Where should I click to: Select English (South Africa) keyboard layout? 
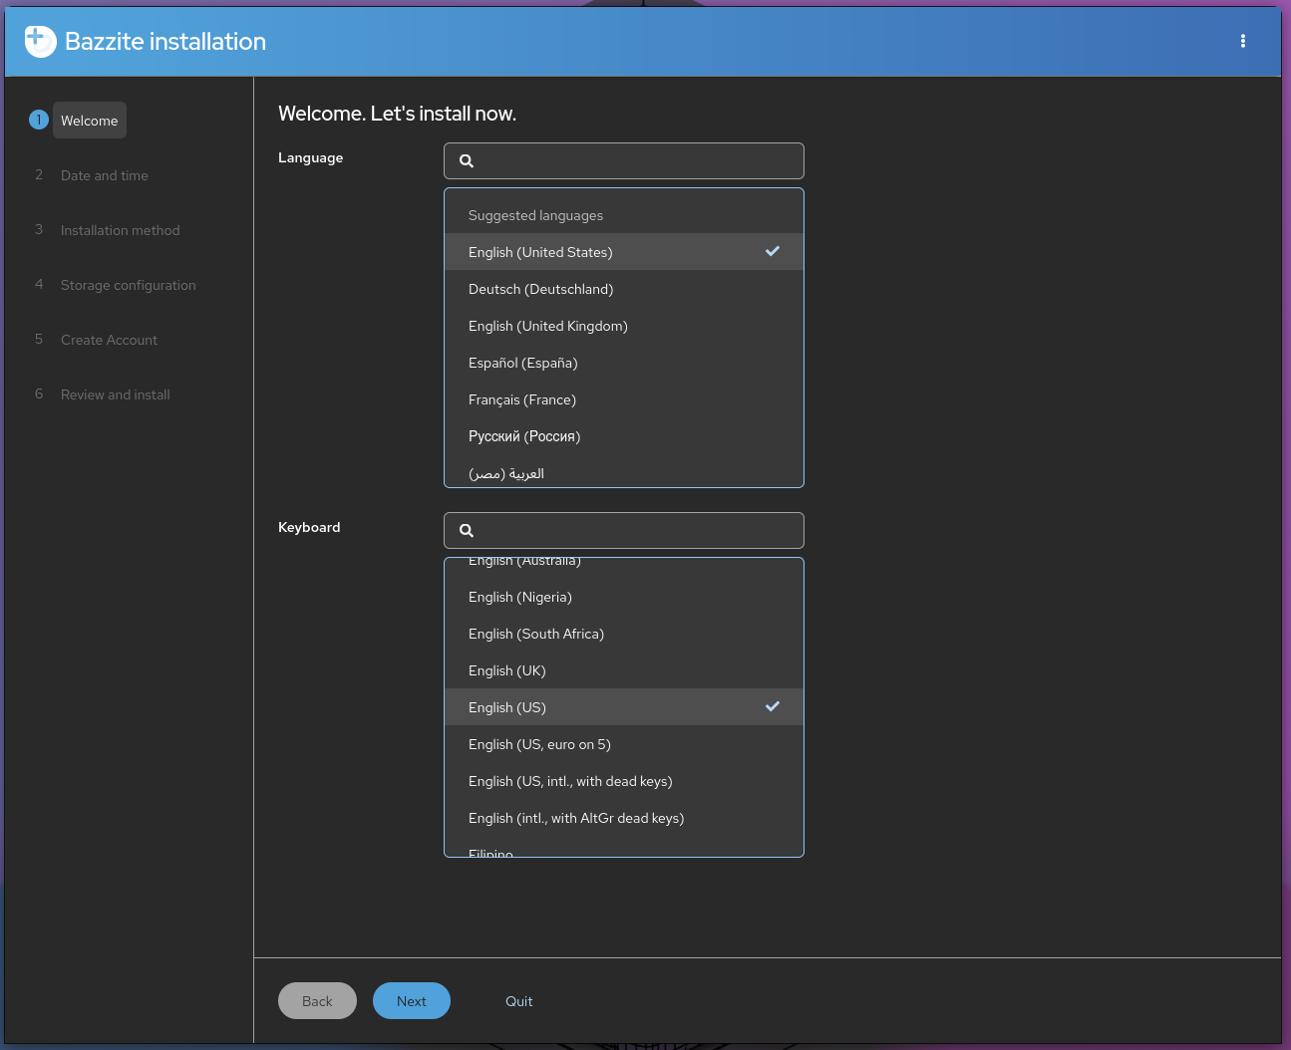(x=535, y=634)
